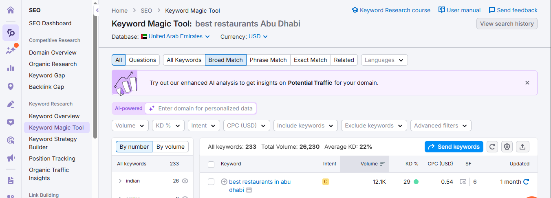551x198 pixels.
Task: Open table settings gear icon
Action: pos(507,147)
